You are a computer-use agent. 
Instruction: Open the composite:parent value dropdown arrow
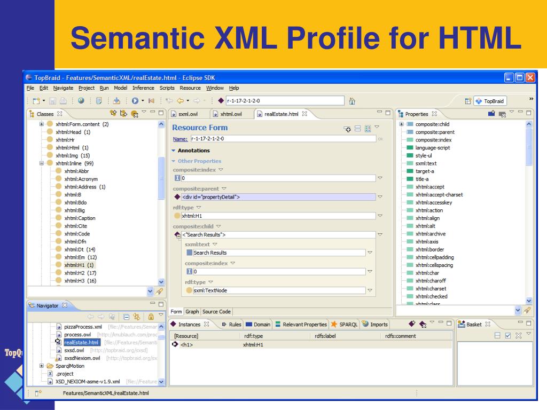pos(380,197)
